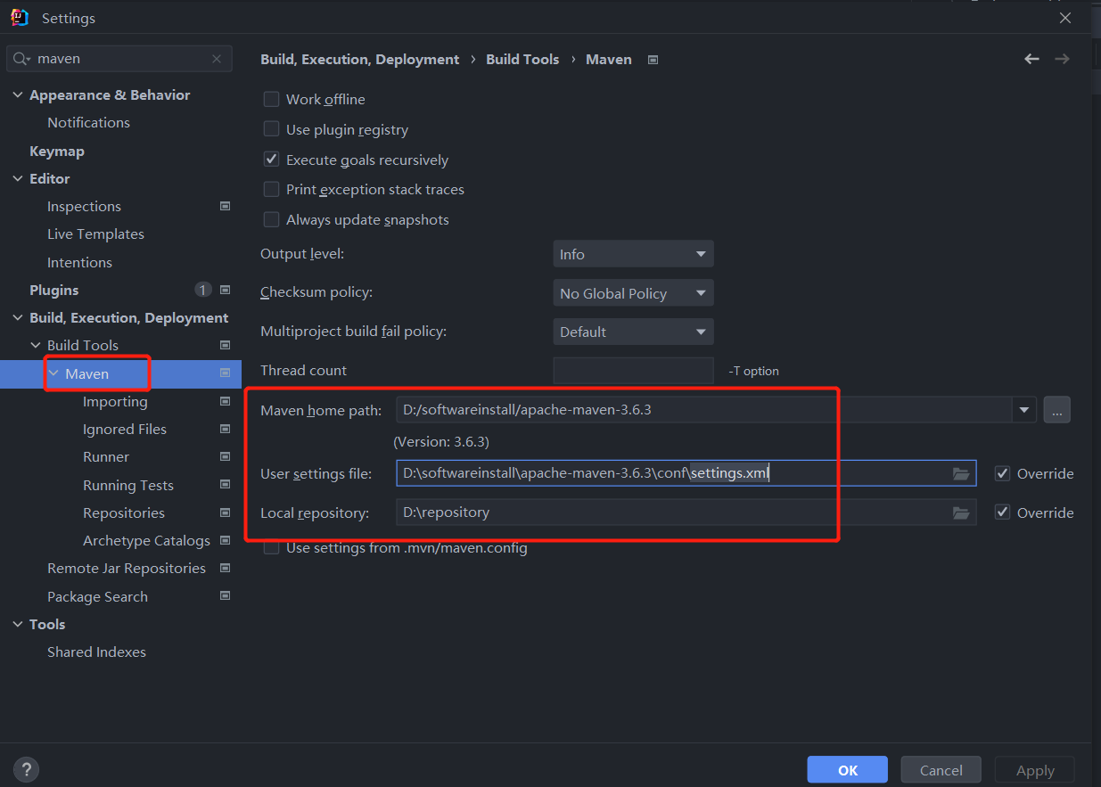Enable Use settings from .mvn/maven.config
The image size is (1101, 787).
click(x=271, y=547)
